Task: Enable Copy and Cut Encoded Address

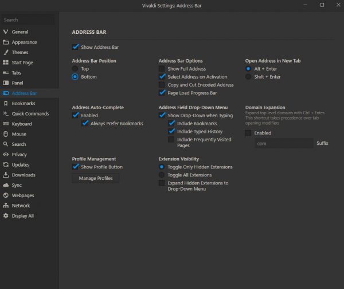Action: pos(162,85)
